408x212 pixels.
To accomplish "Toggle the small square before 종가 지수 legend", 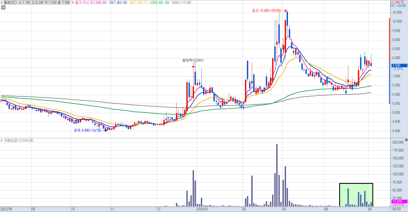I will click(73, 2).
